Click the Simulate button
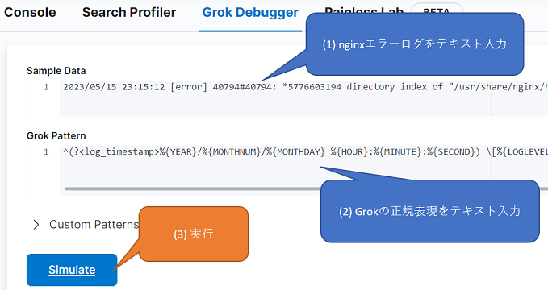The height and width of the screenshot is (290, 548). coord(72,270)
